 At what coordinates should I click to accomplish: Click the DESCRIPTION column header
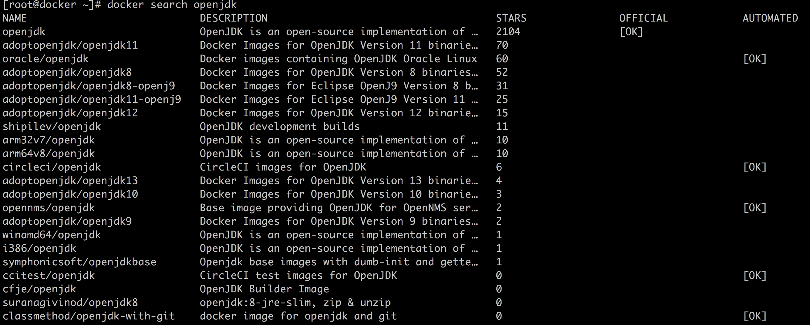233,18
